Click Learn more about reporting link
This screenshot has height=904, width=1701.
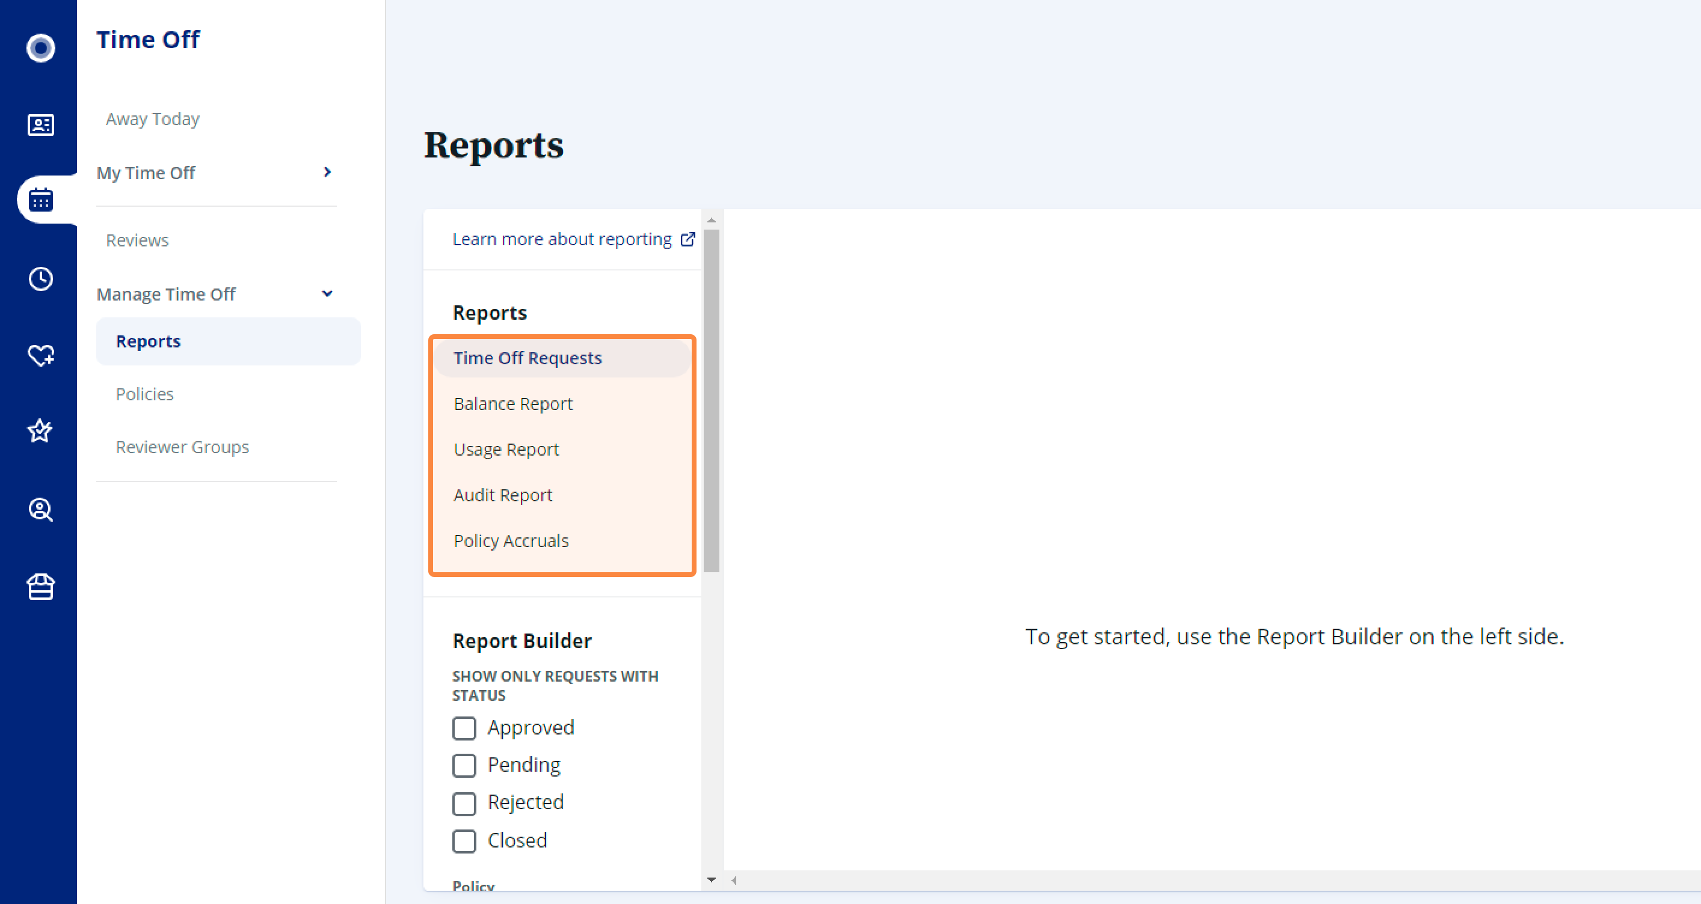[562, 239]
